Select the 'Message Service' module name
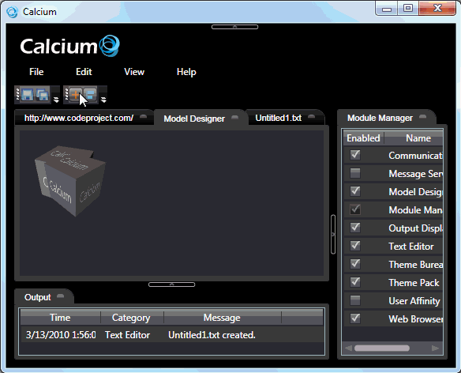This screenshot has height=373, width=461. [415, 174]
